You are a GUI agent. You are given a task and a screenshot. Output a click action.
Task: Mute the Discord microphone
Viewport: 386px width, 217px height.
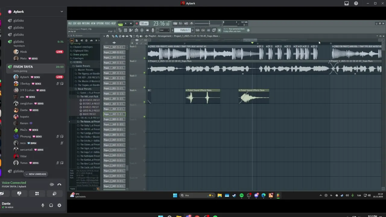point(43,205)
